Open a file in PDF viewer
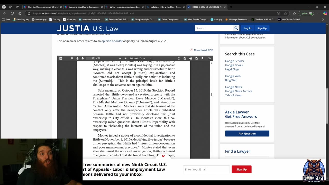Image resolution: width=329 pixels, height=185 pixels. (185, 58)
